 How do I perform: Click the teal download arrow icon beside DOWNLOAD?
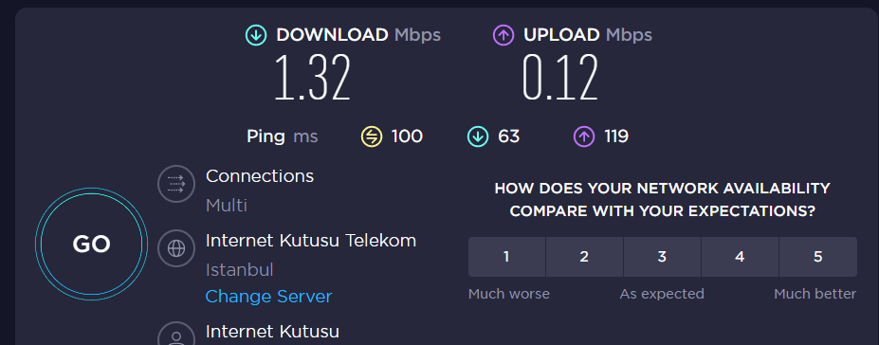click(x=256, y=35)
